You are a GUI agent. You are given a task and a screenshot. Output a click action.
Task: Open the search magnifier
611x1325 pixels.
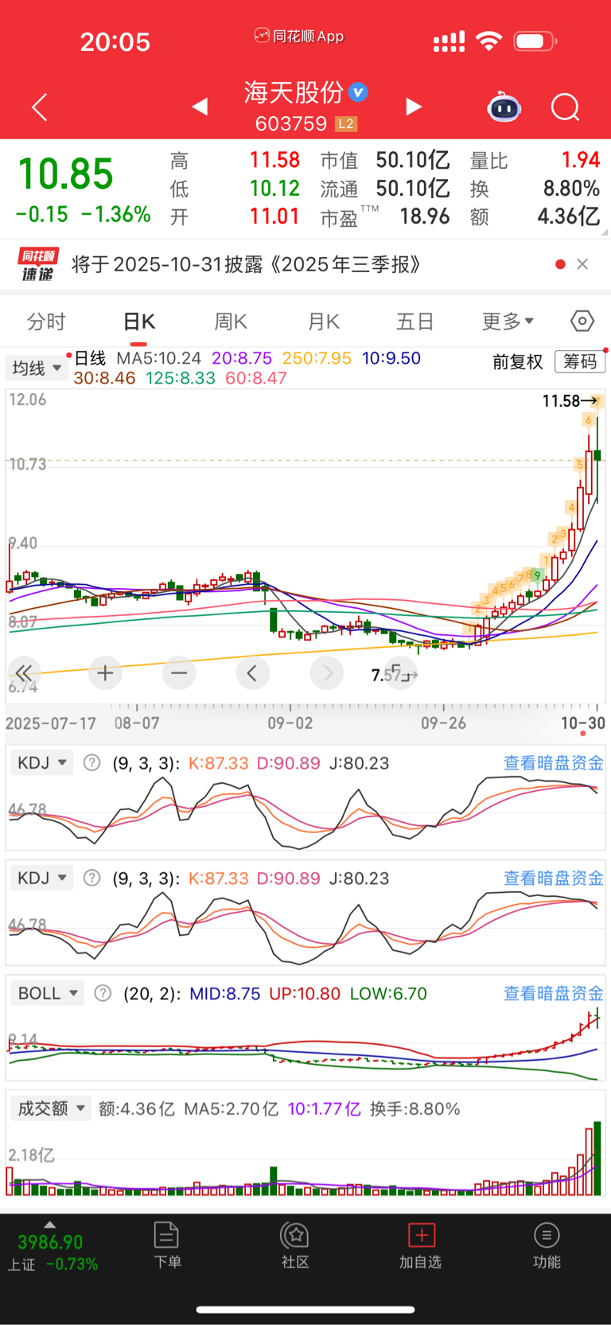[566, 107]
